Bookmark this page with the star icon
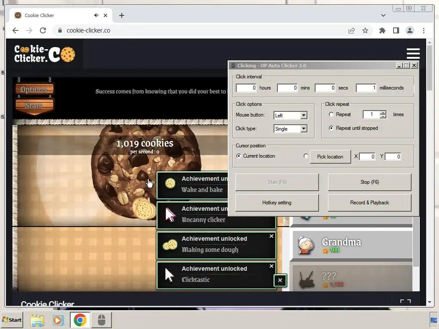Viewport: 439px width, 329px height. 365,30
